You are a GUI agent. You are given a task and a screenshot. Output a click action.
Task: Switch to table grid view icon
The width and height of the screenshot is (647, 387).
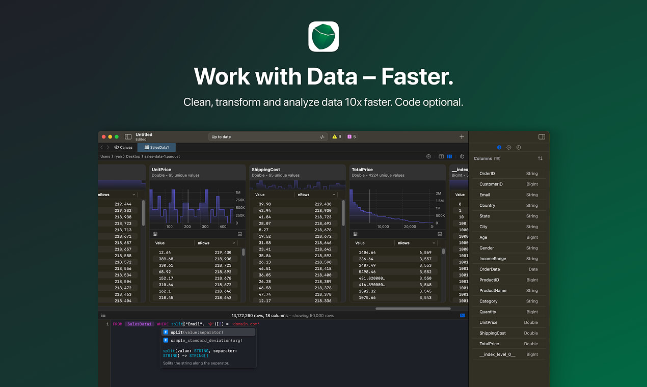click(441, 157)
